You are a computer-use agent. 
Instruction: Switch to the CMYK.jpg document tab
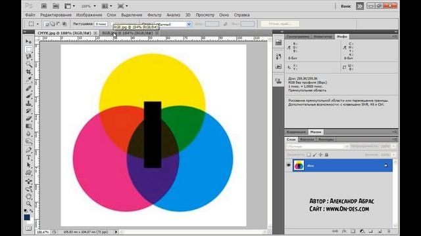click(64, 33)
